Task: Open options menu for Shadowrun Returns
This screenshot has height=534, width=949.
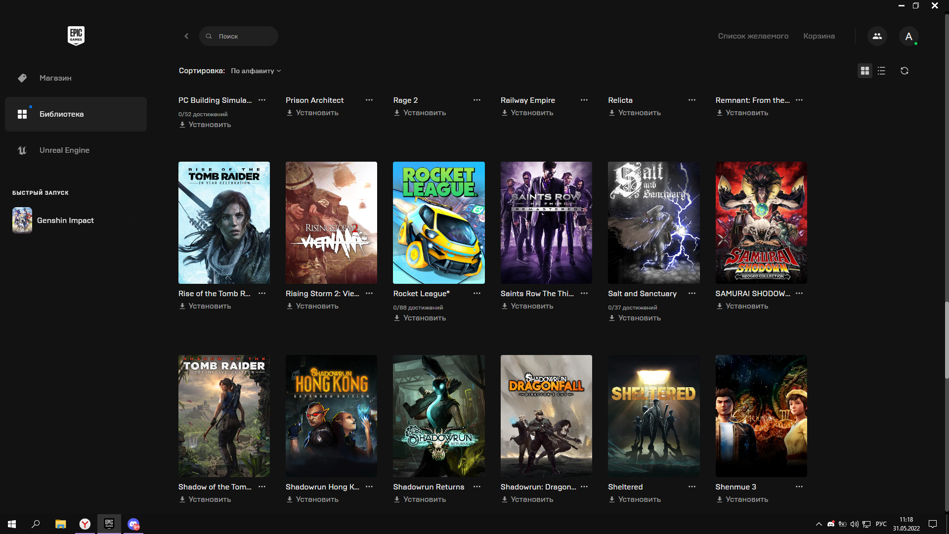Action: click(477, 487)
